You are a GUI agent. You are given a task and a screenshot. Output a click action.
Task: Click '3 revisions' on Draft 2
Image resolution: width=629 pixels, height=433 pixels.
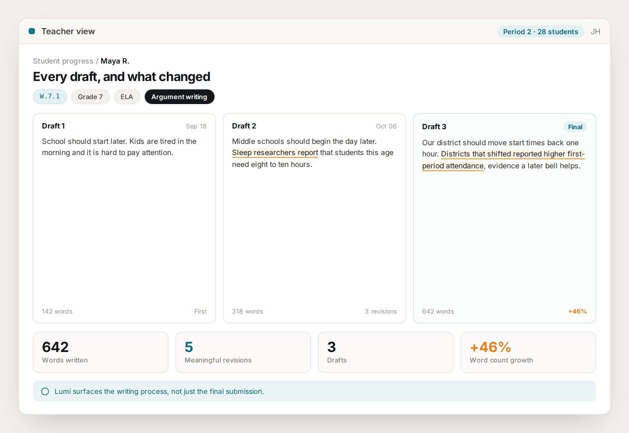pos(381,311)
